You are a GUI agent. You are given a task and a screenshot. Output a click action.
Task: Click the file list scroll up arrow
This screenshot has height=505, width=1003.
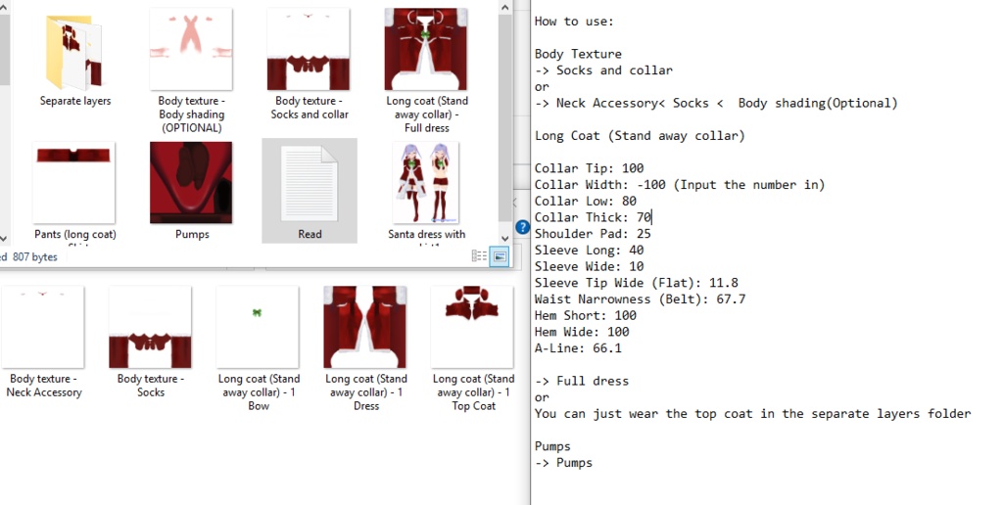point(504,8)
